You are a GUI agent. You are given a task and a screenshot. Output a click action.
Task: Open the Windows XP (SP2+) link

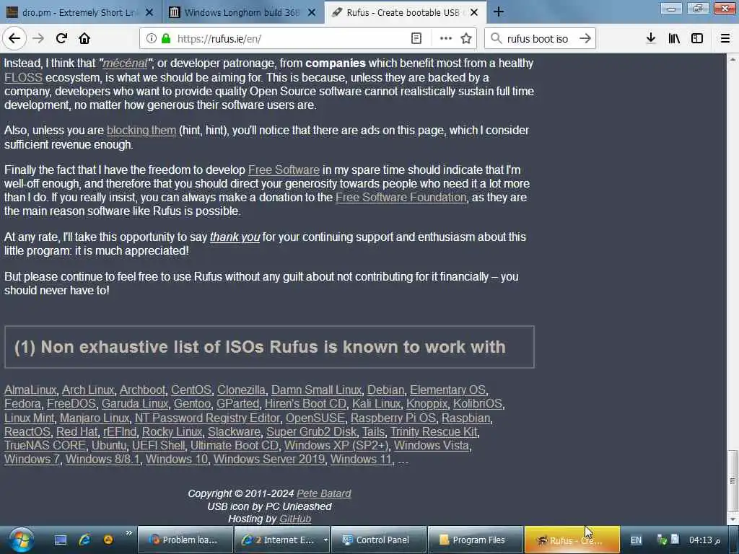tap(336, 445)
